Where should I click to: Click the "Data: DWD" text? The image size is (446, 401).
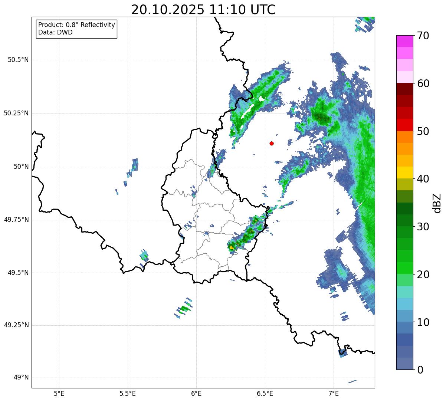55,32
